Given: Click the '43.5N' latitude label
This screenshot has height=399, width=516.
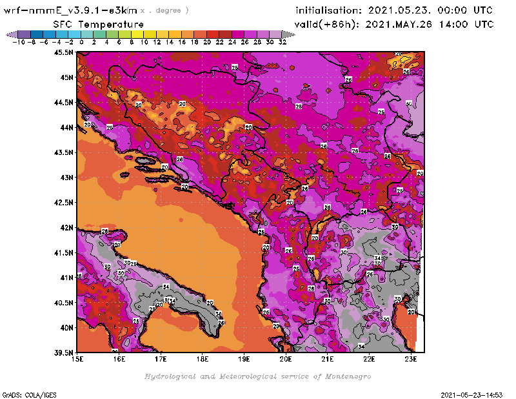Looking at the screenshot, I should click(x=63, y=152).
